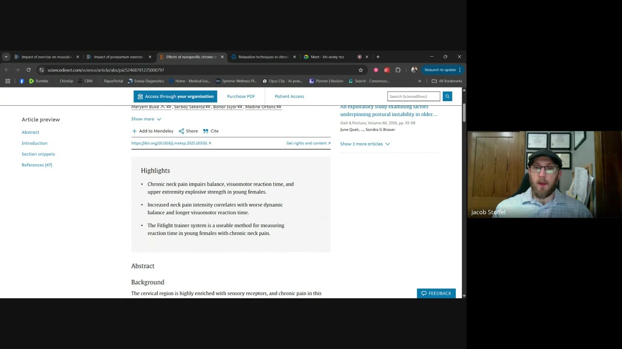Open a new browser tab
This screenshot has height=349, width=622.
pyautogui.click(x=378, y=57)
